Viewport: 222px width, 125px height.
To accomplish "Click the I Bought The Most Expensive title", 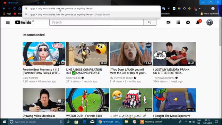I will pos(172,116).
